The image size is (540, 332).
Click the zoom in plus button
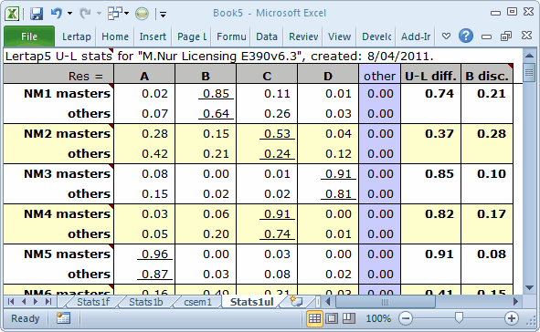511,318
